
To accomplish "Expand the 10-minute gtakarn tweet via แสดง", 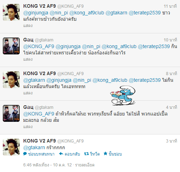I will (28, 59).
